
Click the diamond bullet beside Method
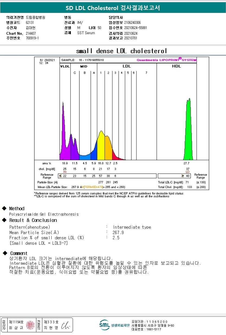click(4, 208)
